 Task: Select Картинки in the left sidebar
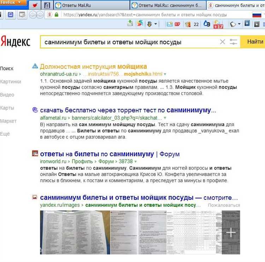click(11, 82)
